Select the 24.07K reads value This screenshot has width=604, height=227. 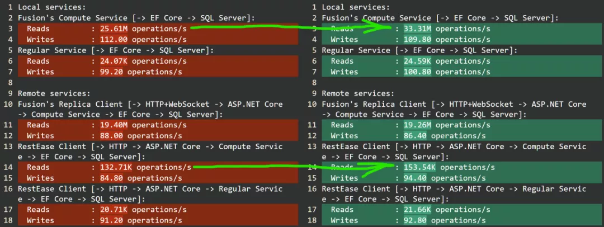coord(114,62)
